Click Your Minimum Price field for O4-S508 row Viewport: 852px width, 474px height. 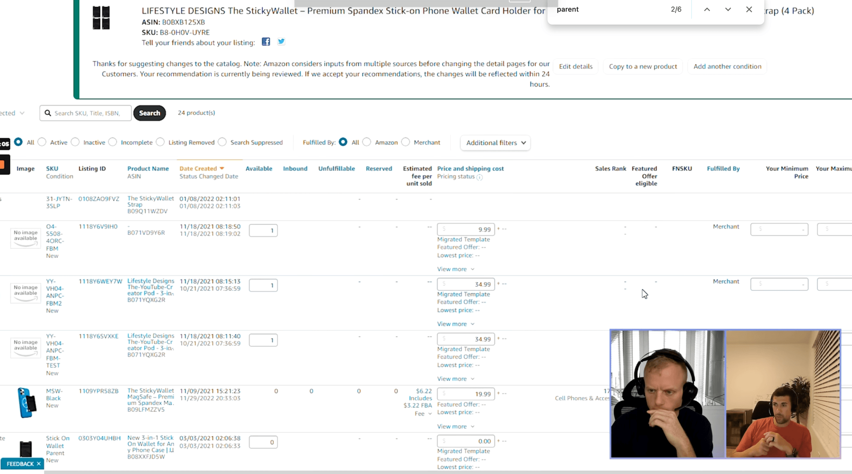click(x=779, y=229)
